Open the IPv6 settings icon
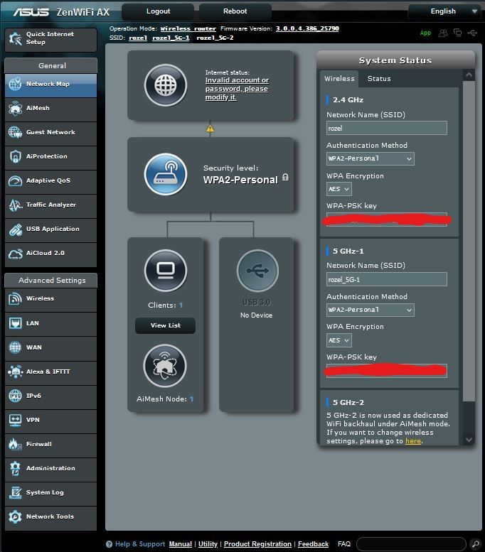Screen dimensions: 485x552 [x=15, y=396]
